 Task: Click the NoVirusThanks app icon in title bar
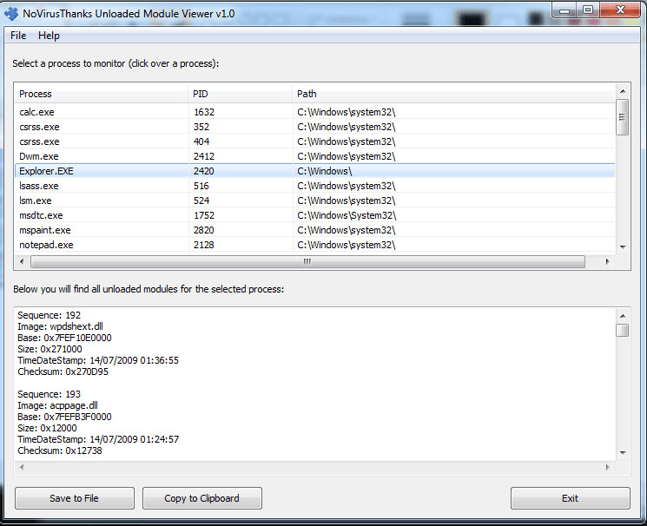point(11,14)
